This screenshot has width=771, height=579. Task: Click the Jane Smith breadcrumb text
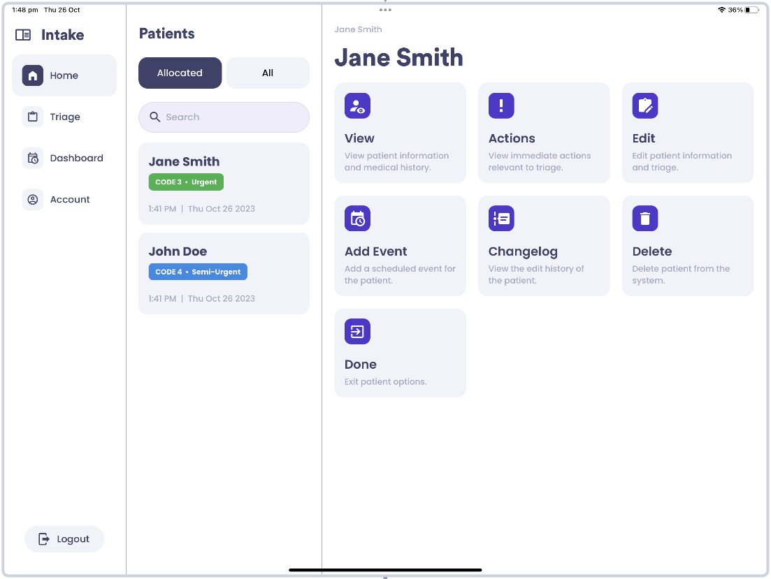click(x=358, y=29)
